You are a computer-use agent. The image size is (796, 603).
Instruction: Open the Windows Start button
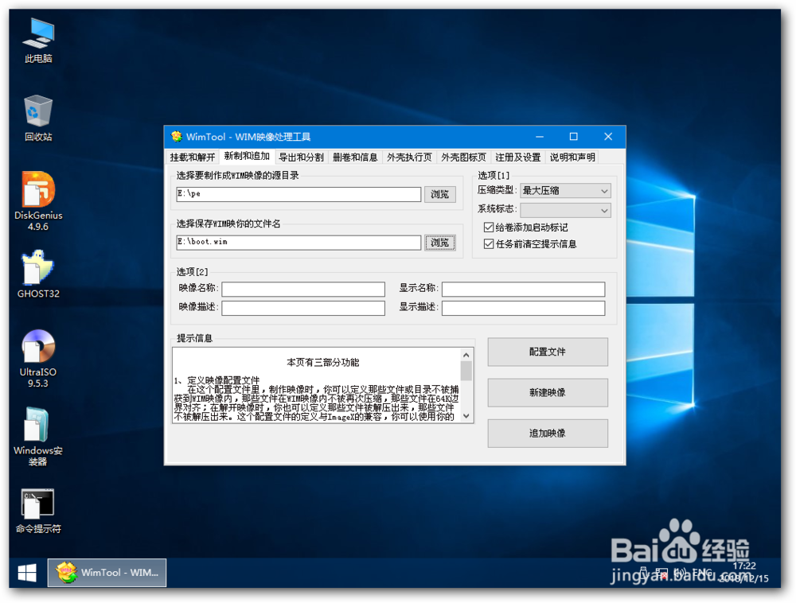[x=27, y=573]
